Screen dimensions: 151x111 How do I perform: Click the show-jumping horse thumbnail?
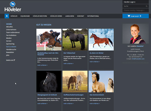tap(49, 39)
